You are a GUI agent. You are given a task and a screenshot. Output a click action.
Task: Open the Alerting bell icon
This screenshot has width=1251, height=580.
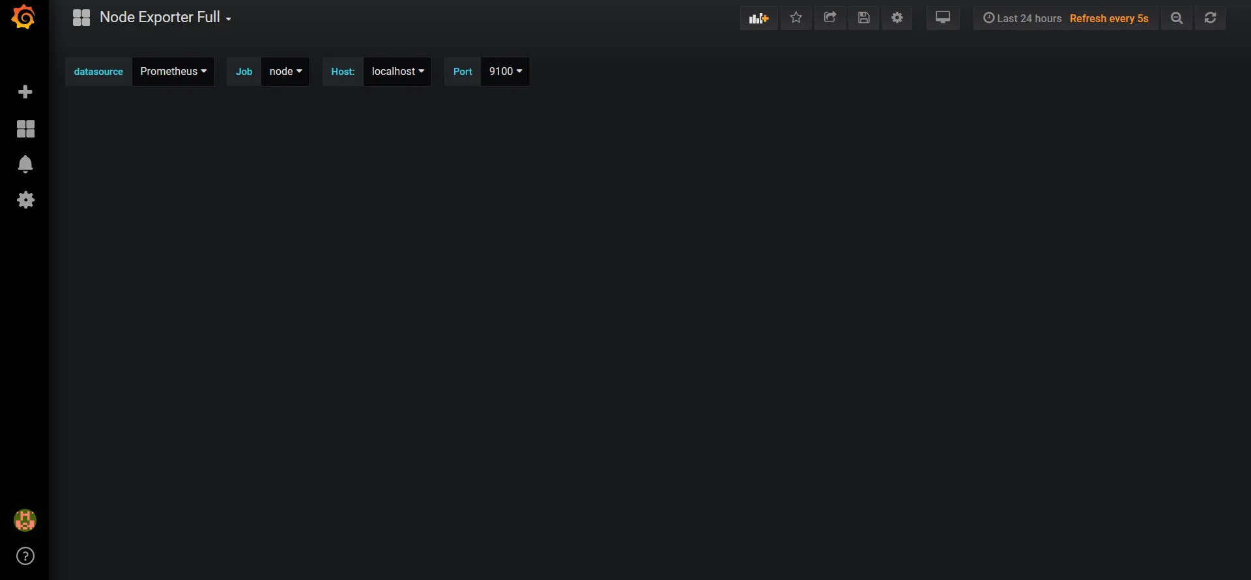[25, 164]
